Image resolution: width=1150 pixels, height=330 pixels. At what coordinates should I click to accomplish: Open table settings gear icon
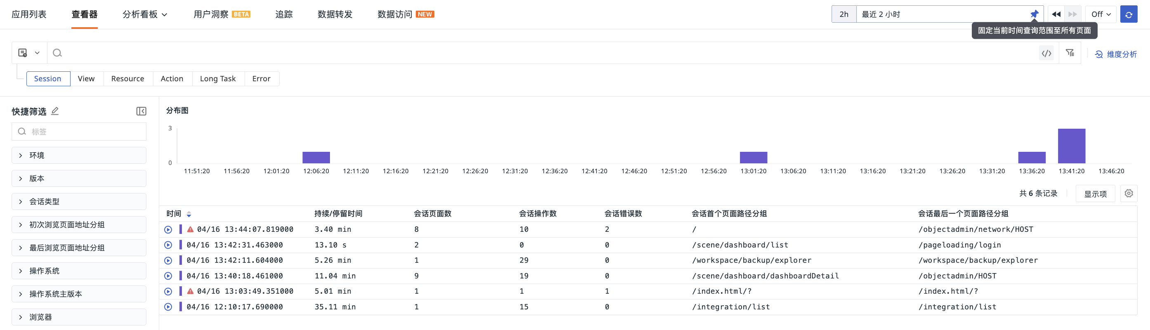tap(1128, 193)
